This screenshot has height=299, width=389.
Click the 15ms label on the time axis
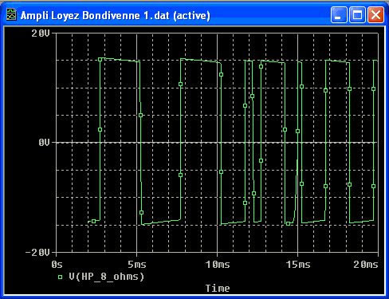[x=298, y=265]
